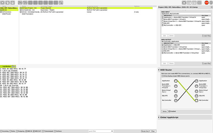This screenshot has height=133, width=213.
Task: Collapse the MIDI Router section
Action: (159, 70)
